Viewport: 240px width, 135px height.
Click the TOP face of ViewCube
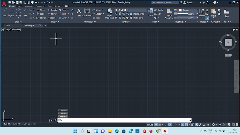[228, 42]
